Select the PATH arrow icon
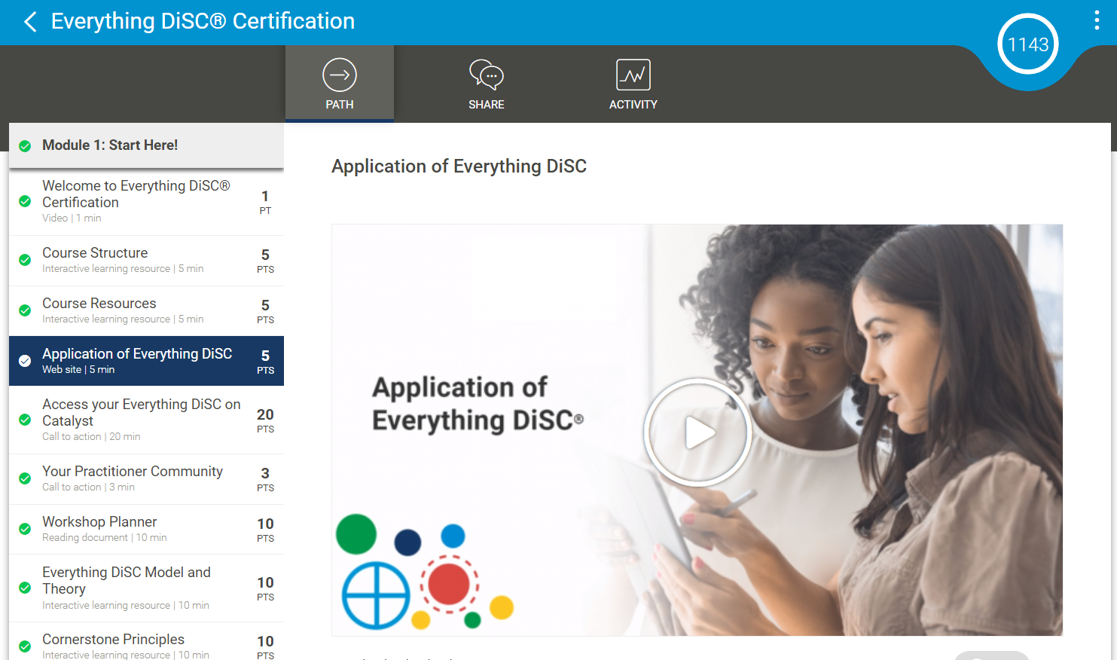Screen dimensions: 1117x660 (x=339, y=75)
